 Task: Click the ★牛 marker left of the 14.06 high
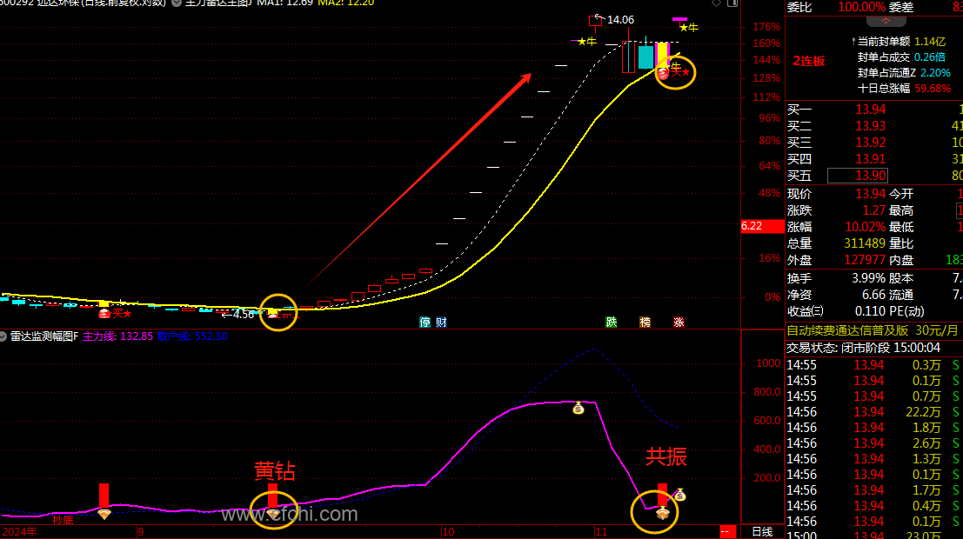click(587, 42)
